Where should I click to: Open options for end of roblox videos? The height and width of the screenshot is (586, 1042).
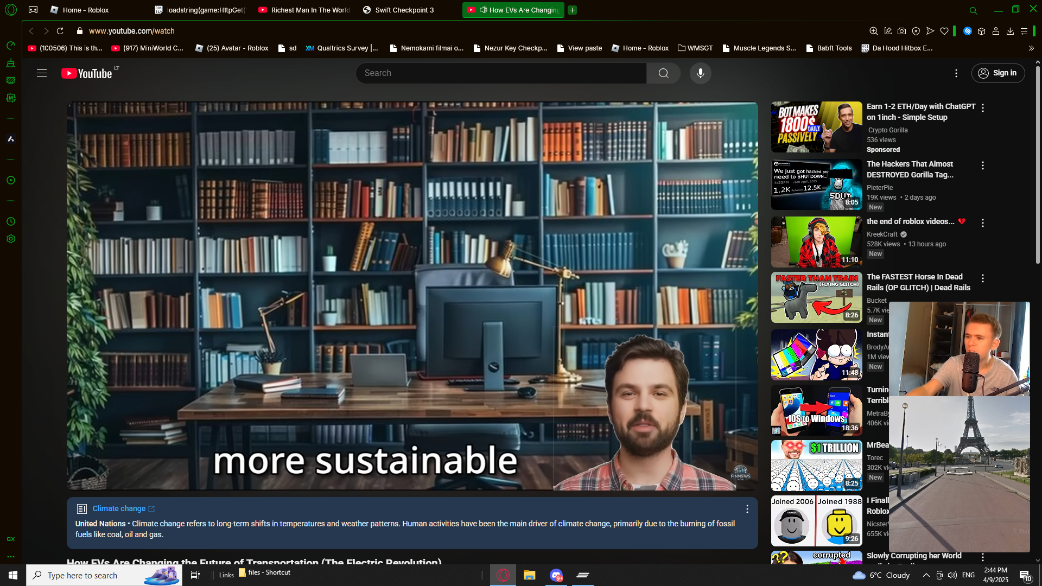pyautogui.click(x=982, y=223)
